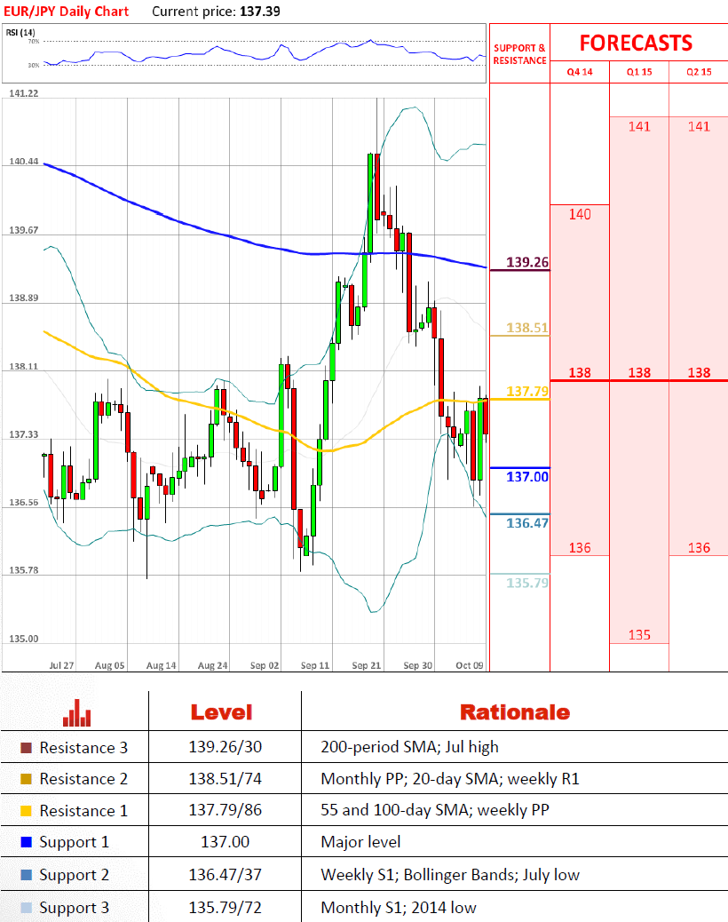
Task: Click the Resistance 3 dark red color swatch
Action: click(26, 748)
